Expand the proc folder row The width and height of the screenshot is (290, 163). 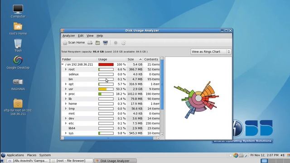click(66, 94)
